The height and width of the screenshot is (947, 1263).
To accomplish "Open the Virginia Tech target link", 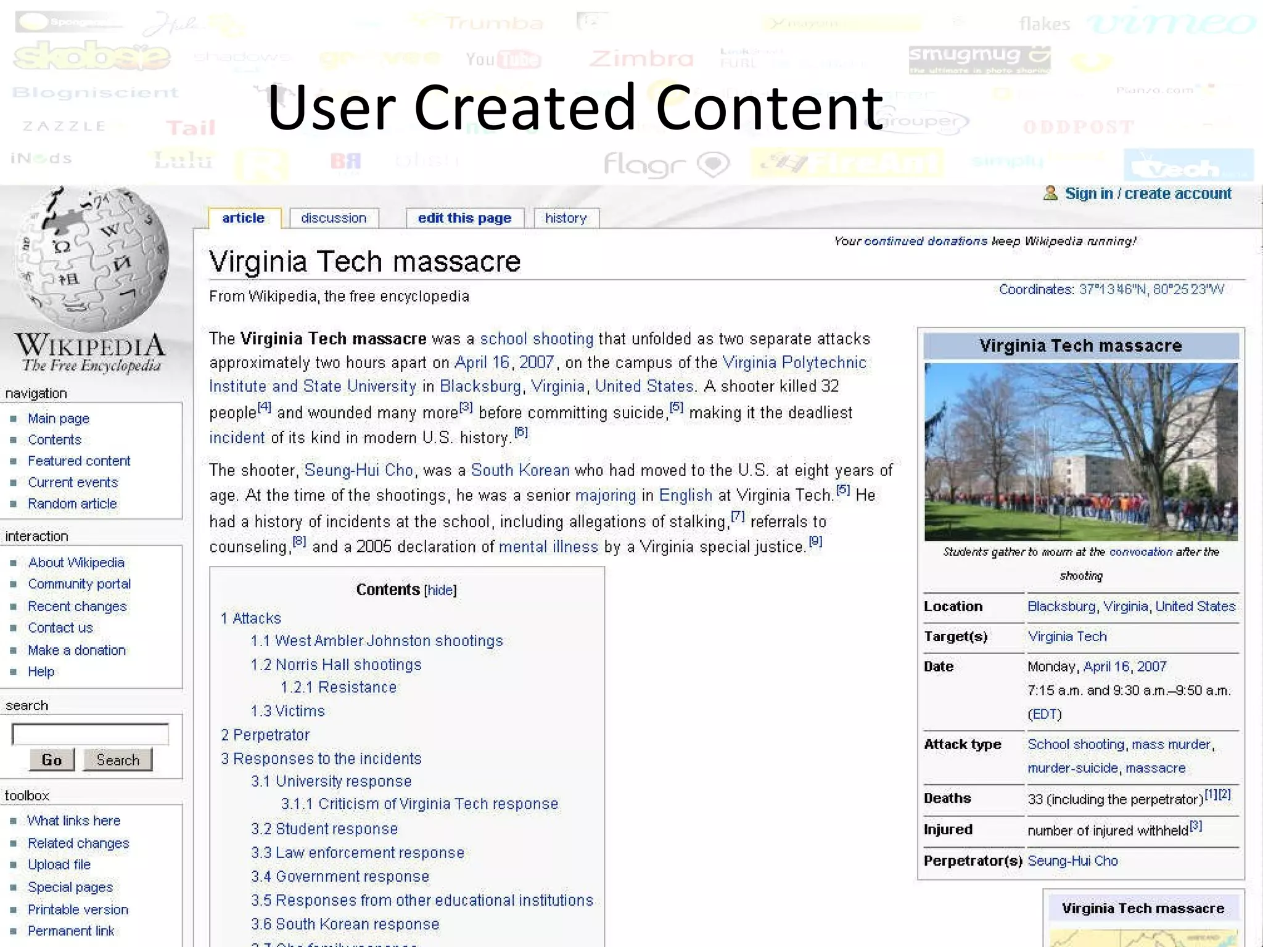I will 1067,637.
